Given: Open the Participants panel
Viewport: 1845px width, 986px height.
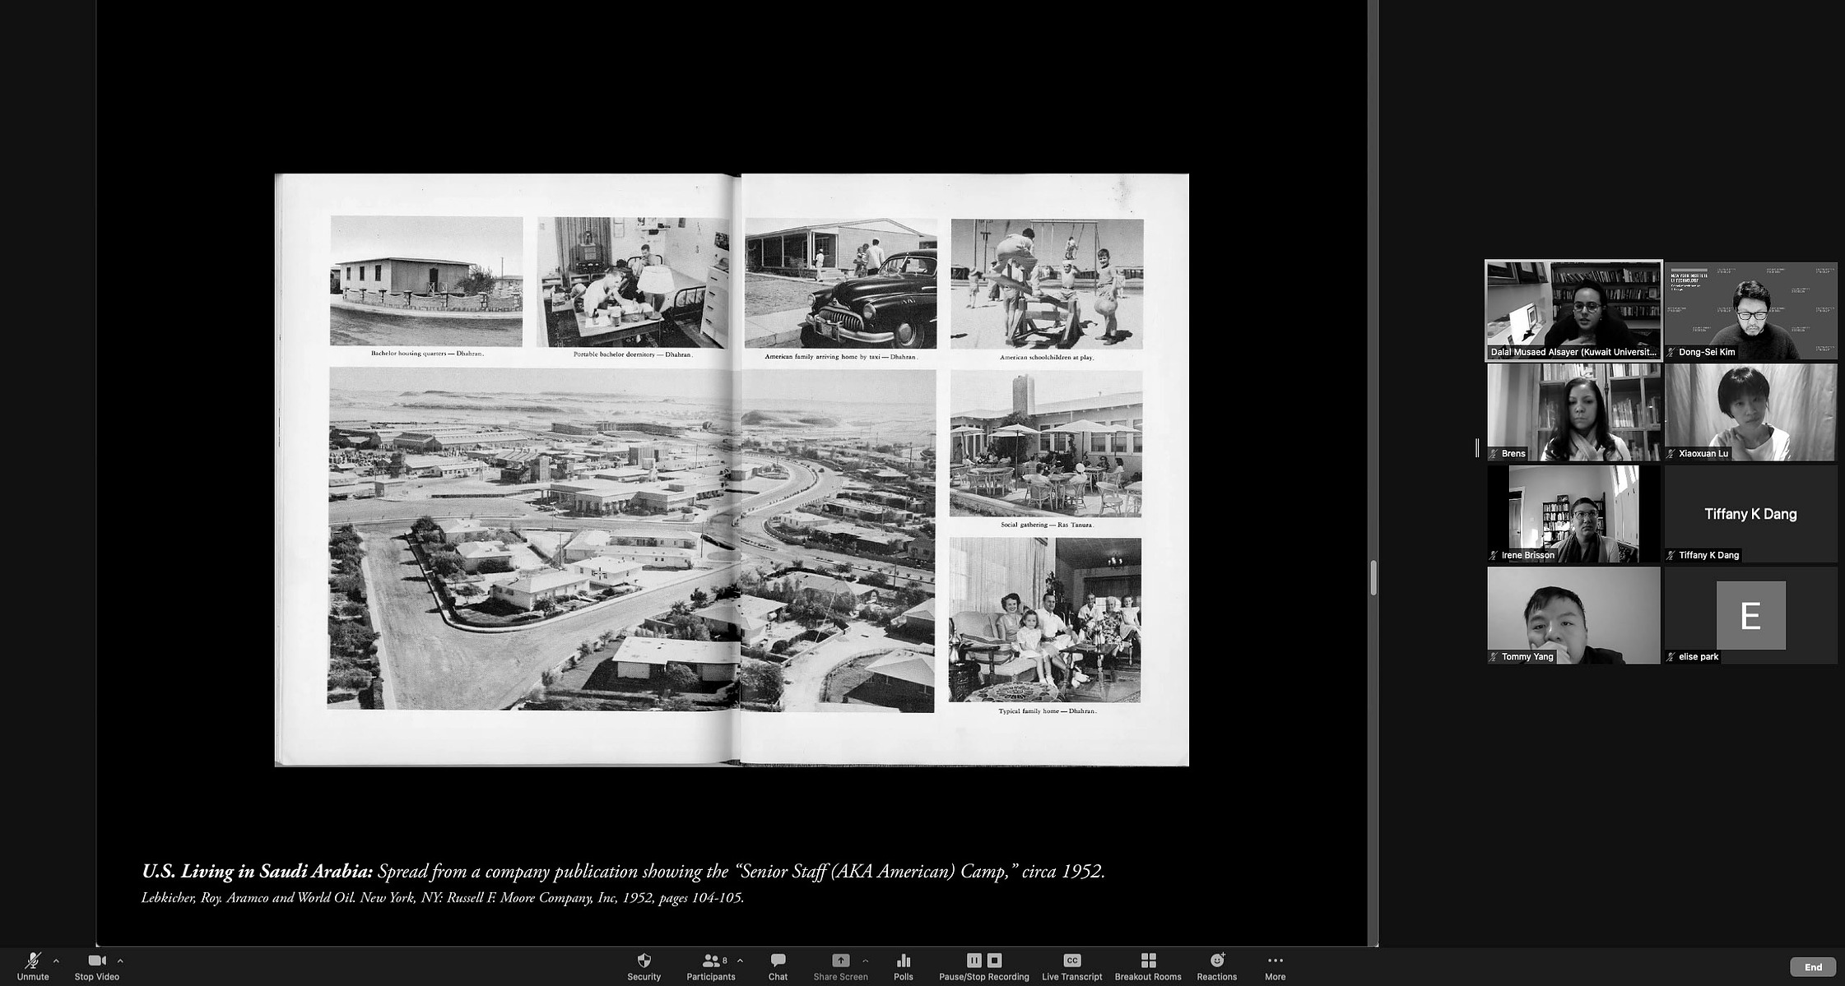Looking at the screenshot, I should [711, 966].
